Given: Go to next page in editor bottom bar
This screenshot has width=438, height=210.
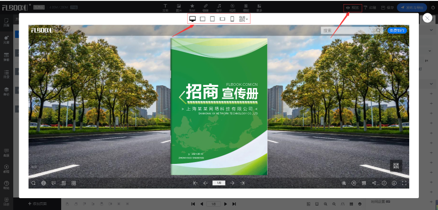Looking at the screenshot, I should [x=226, y=204].
